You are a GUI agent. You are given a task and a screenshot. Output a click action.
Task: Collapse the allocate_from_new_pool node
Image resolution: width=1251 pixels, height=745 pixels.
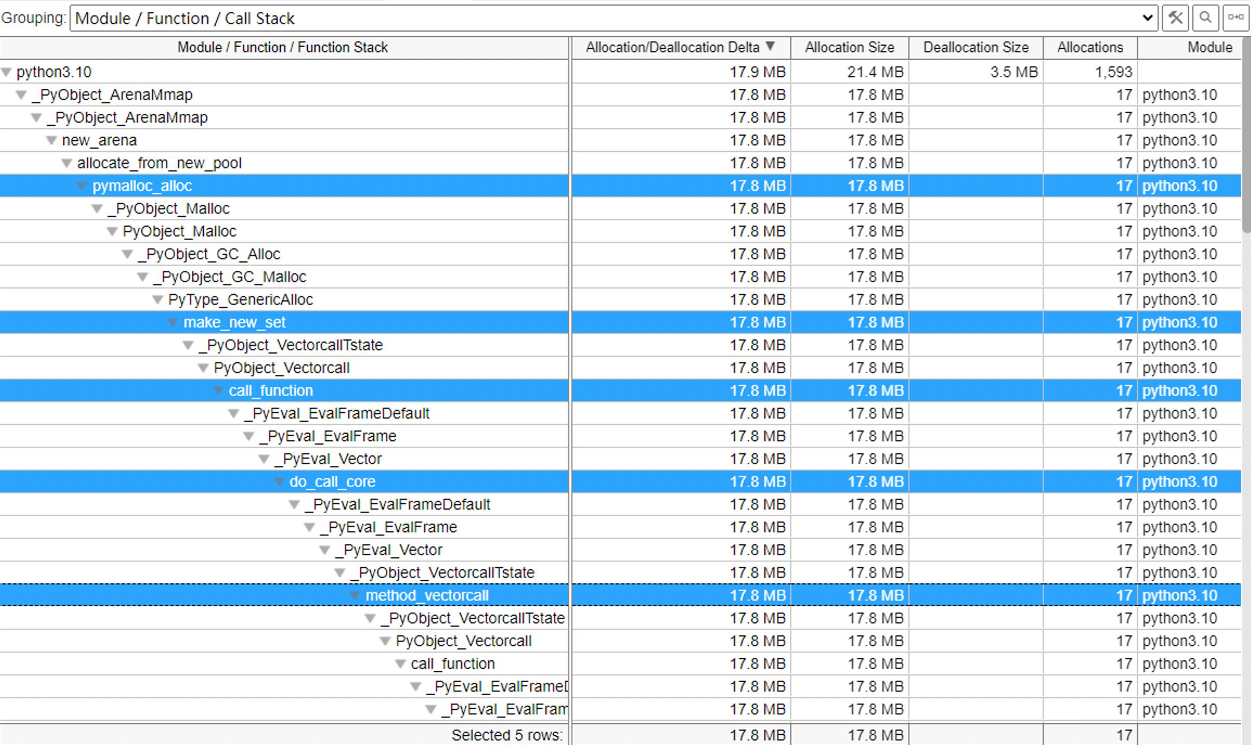(x=66, y=162)
